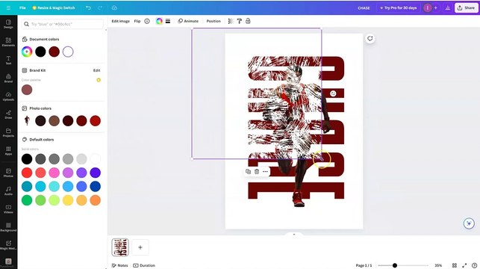Click the copy style paint roller icon
The width and height of the screenshot is (480, 269).
[x=240, y=21]
